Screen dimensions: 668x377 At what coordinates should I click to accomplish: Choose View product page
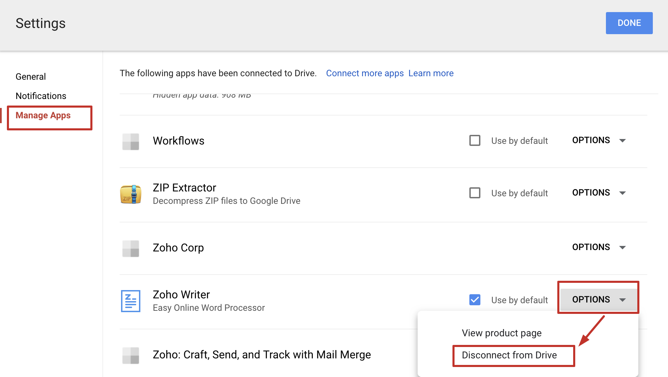(x=501, y=333)
